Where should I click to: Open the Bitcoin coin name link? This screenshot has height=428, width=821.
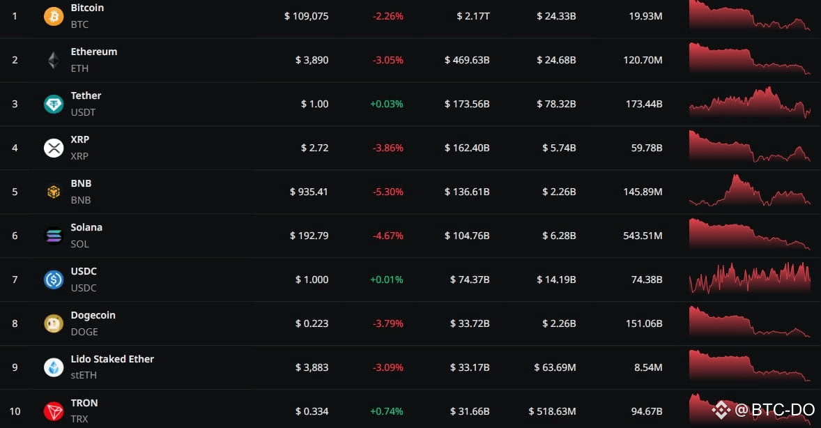[x=87, y=8]
